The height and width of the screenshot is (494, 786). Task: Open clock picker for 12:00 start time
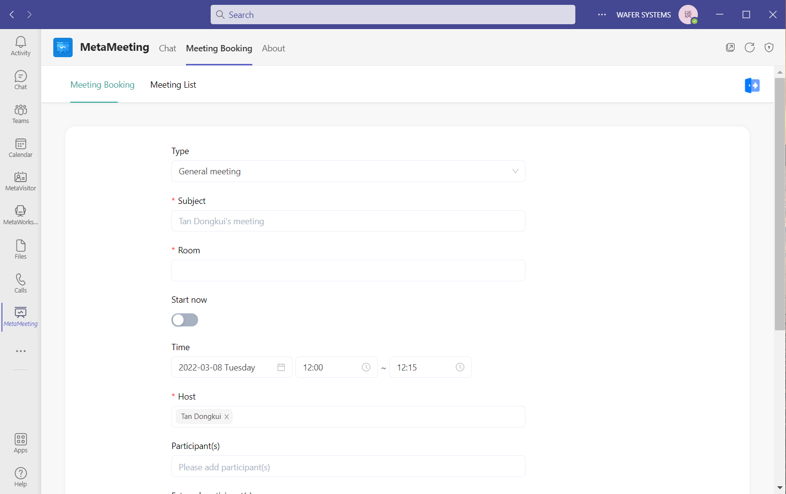[x=366, y=367]
